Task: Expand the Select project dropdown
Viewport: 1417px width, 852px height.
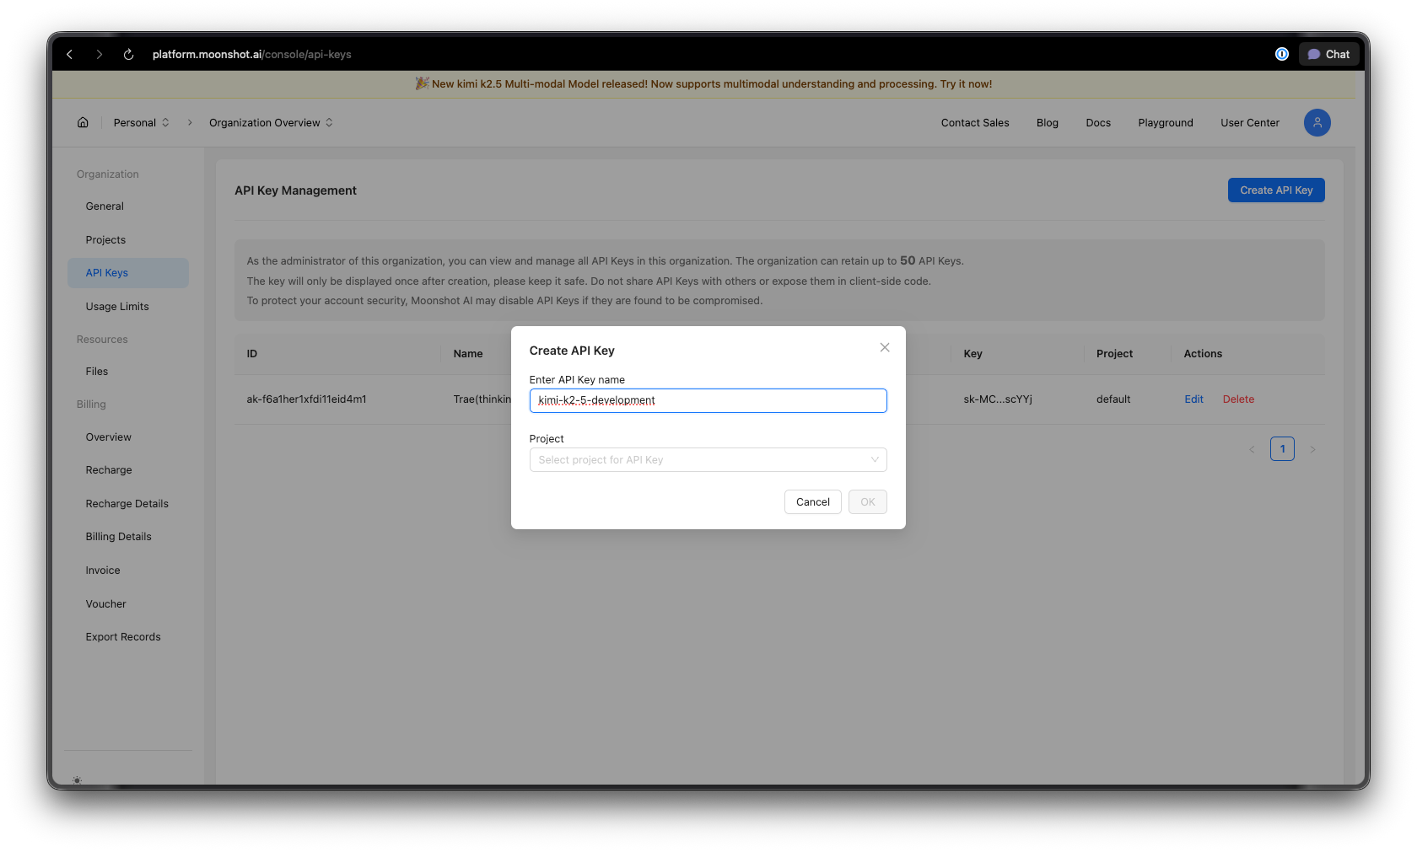Action: click(x=707, y=459)
